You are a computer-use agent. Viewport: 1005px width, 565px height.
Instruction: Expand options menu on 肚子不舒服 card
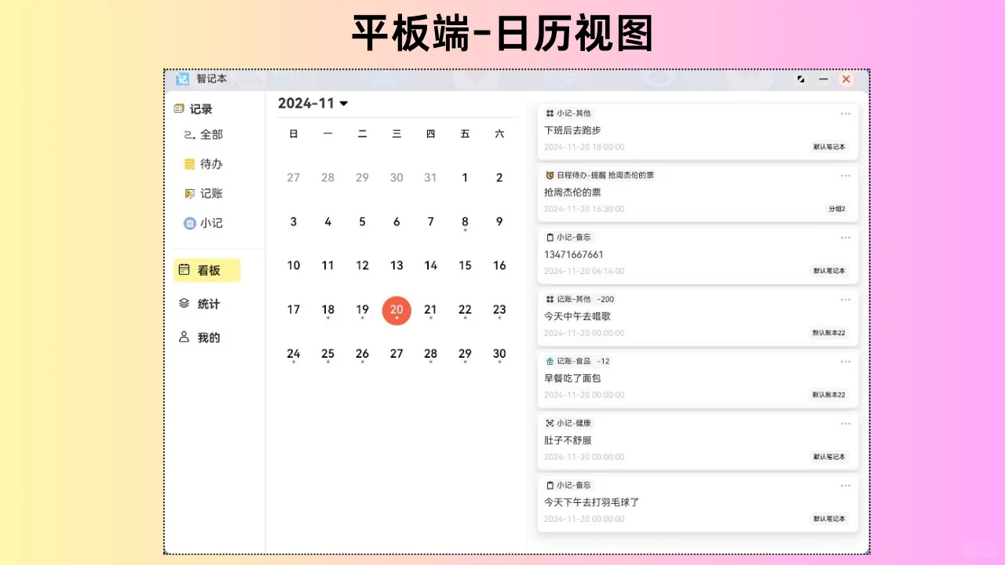tap(846, 423)
